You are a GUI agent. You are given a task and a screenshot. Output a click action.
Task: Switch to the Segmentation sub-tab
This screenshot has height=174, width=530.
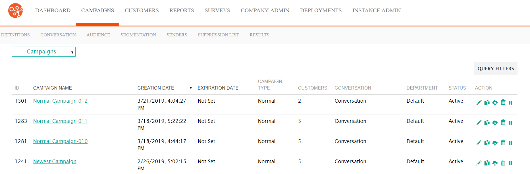point(138,35)
